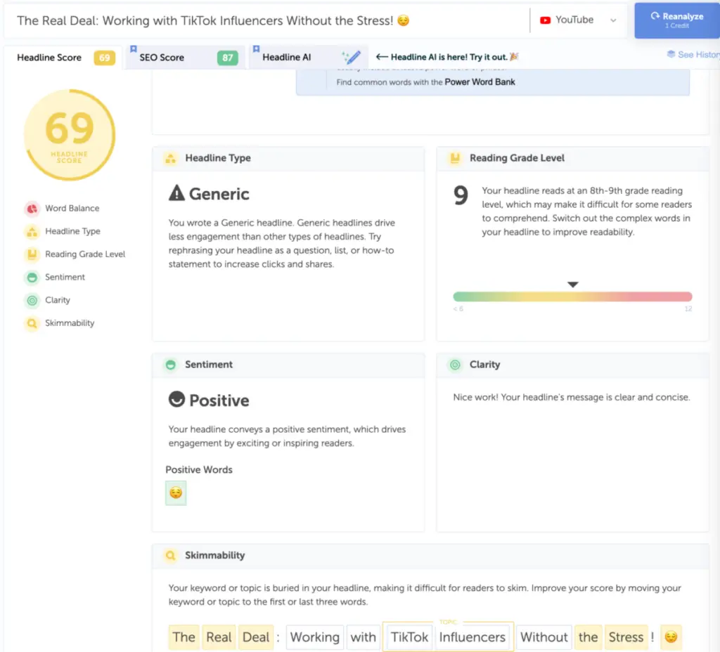This screenshot has height=652, width=720.
Task: Click the Skimmability magnifier sidebar icon
Action: coord(32,324)
